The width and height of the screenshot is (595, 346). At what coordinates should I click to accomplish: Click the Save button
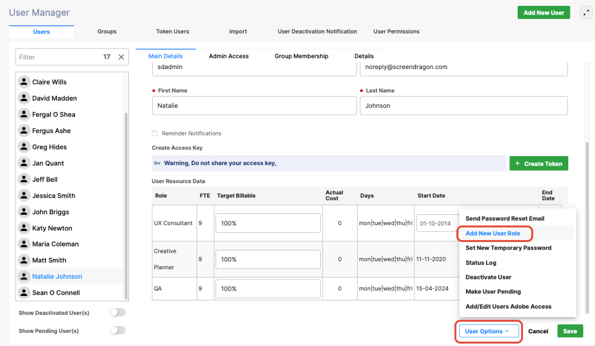click(x=570, y=331)
